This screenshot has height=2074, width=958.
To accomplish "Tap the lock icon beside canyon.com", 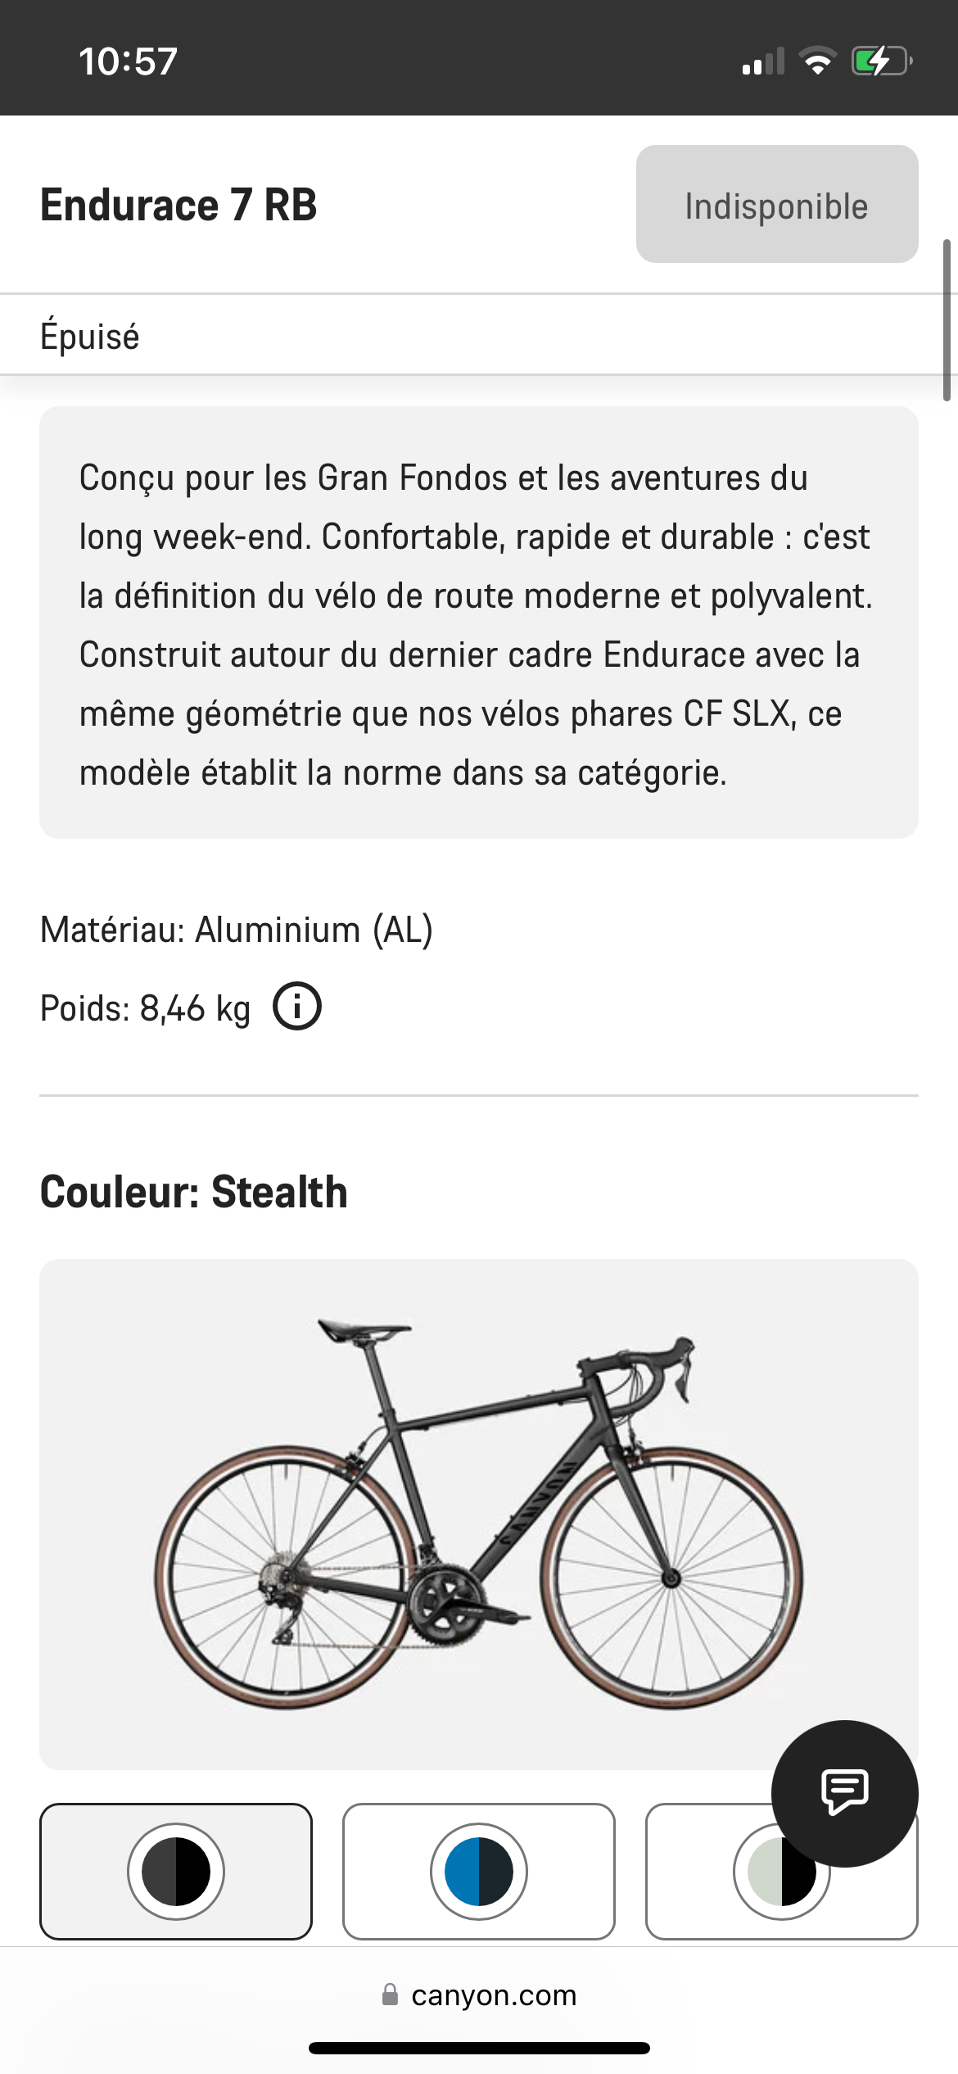I will [x=391, y=1995].
